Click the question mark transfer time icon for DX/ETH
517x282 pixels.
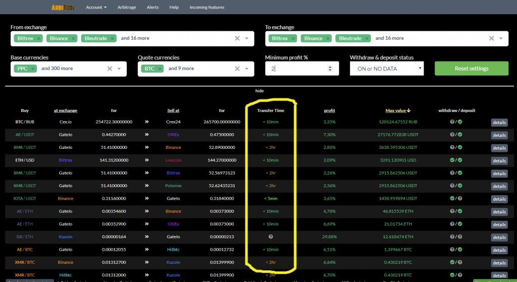[x=271, y=236]
